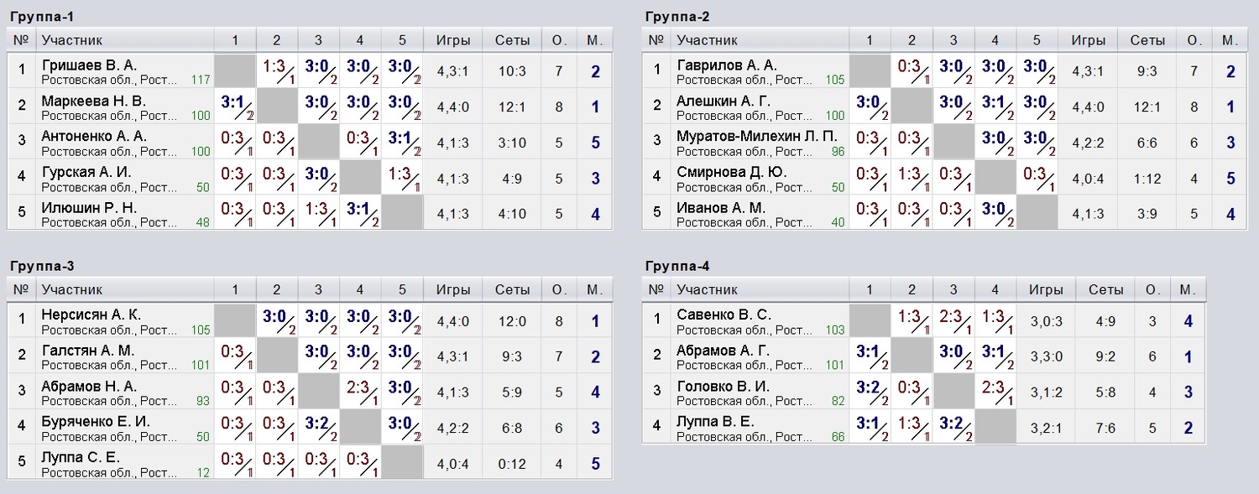Open player Савенко В. С. in Группа-4
The width and height of the screenshot is (1259, 494).
724,315
